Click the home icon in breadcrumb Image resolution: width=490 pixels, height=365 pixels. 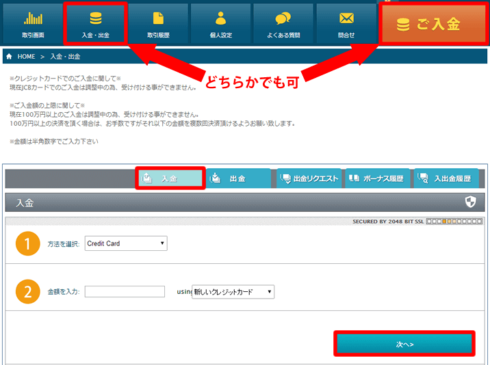point(9,57)
